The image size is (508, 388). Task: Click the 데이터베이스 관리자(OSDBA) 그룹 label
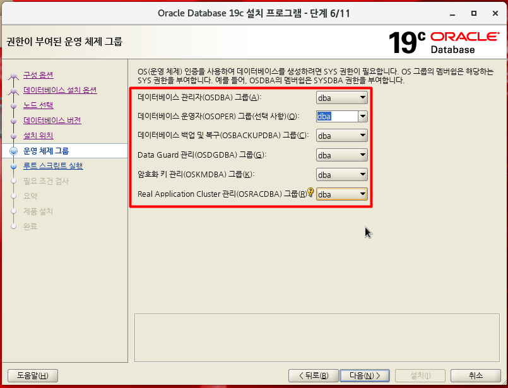click(x=199, y=97)
